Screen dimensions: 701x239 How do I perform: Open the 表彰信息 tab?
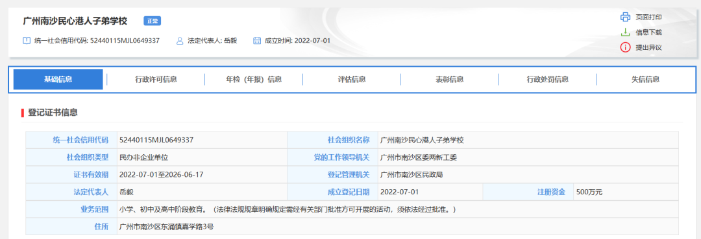pyautogui.click(x=450, y=80)
